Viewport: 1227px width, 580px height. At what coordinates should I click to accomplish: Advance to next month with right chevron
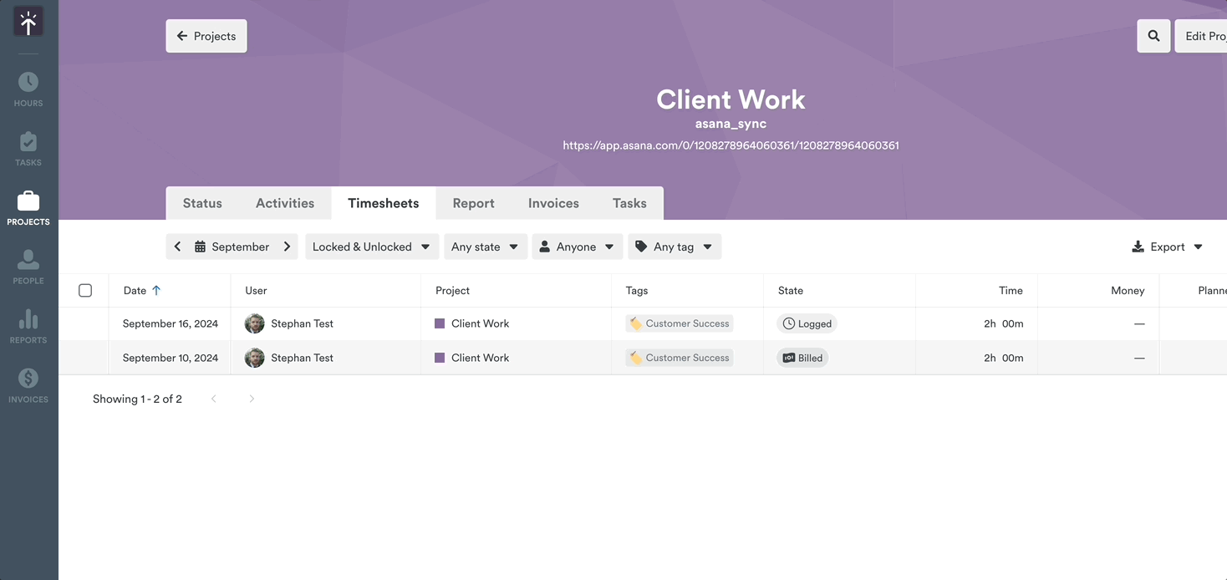coord(287,247)
